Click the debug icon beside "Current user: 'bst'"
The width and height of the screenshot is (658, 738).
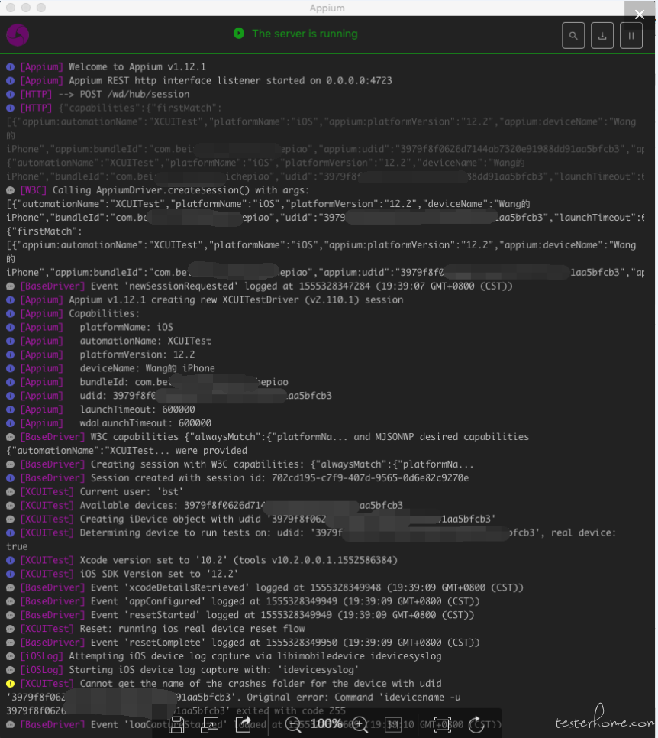[x=10, y=491]
